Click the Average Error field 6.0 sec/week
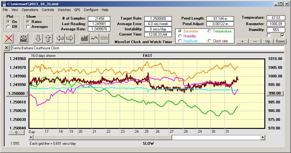The height and width of the screenshot is (153, 291). click(158, 24)
